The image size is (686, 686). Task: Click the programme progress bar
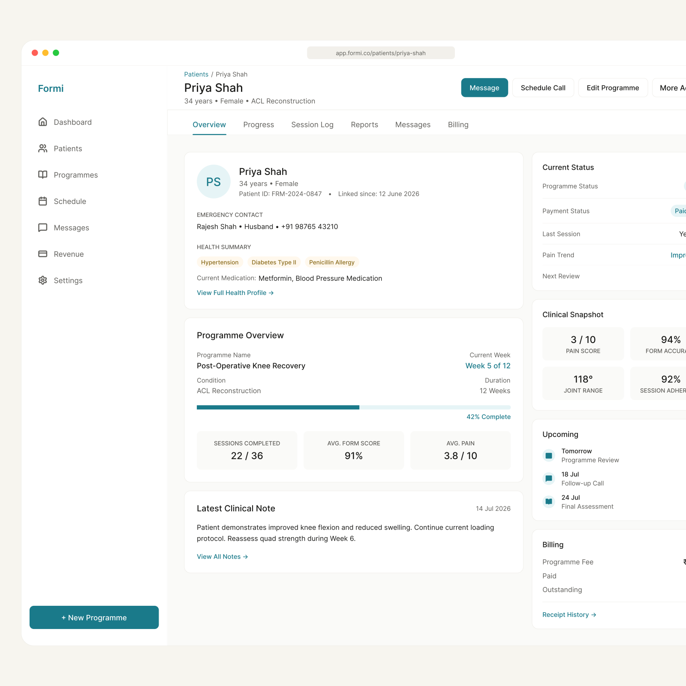coord(354,407)
